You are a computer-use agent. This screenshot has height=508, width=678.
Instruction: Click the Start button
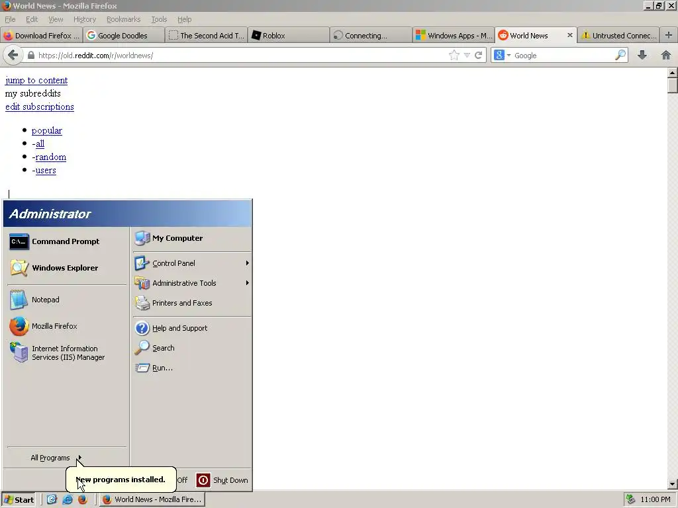click(x=19, y=500)
